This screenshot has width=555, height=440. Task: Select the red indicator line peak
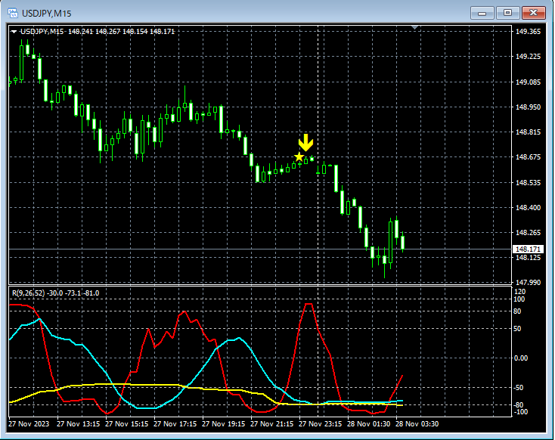(x=308, y=304)
